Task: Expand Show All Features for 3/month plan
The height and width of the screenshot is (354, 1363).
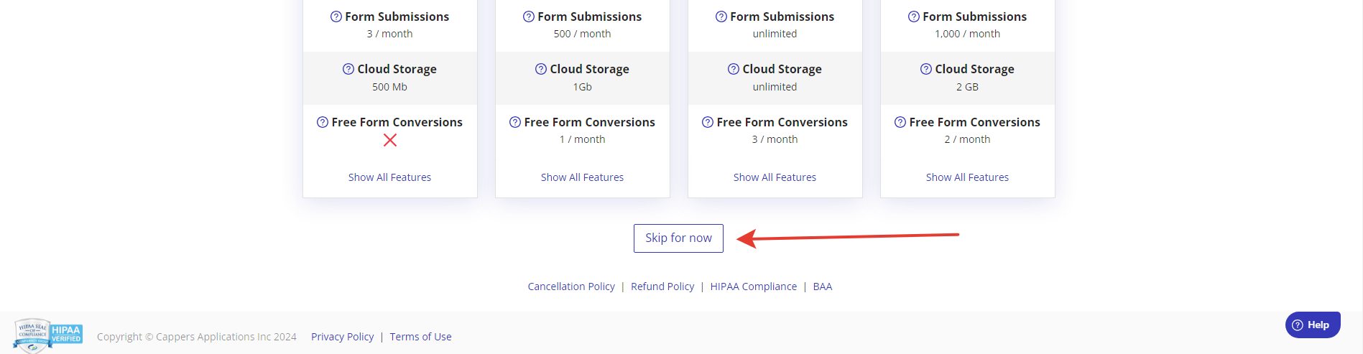Action: tap(389, 177)
